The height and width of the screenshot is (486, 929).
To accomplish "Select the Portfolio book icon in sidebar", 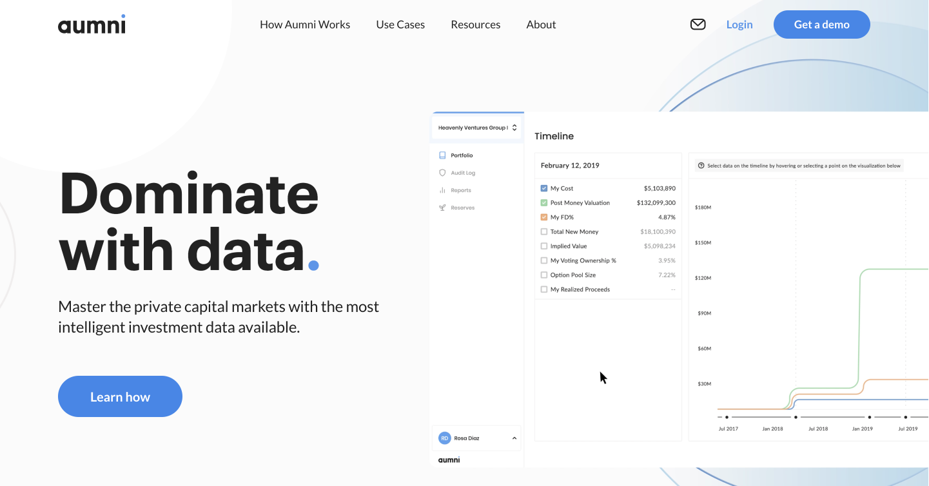I will [x=443, y=155].
